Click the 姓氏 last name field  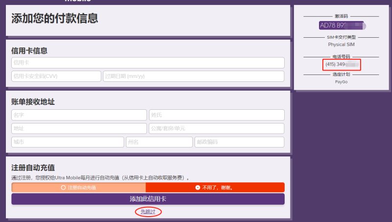point(217,115)
